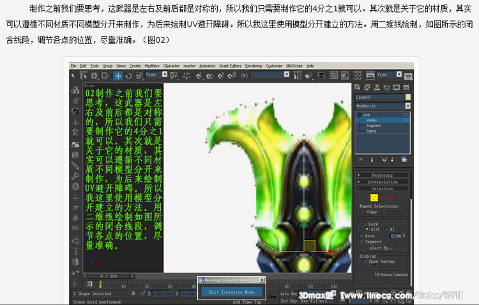This screenshot has width=479, height=305.
Task: Click the Quick Render teapot icon
Action: (408, 76)
